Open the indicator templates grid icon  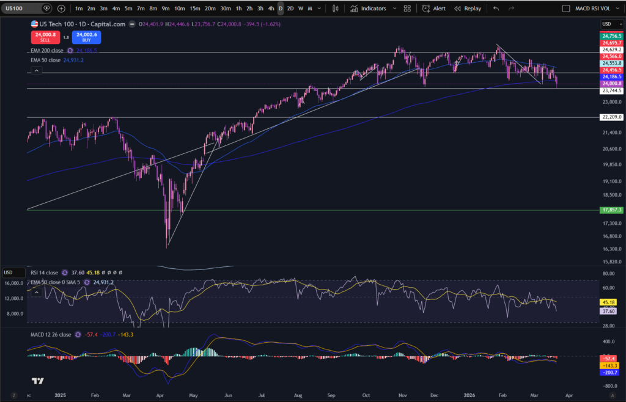click(407, 9)
